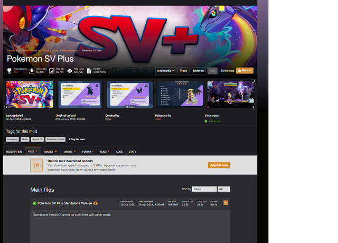Open the Add media dropdown

165,71
